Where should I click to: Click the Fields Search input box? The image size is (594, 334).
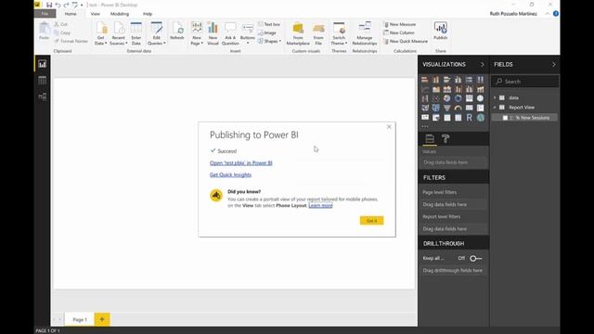(524, 82)
